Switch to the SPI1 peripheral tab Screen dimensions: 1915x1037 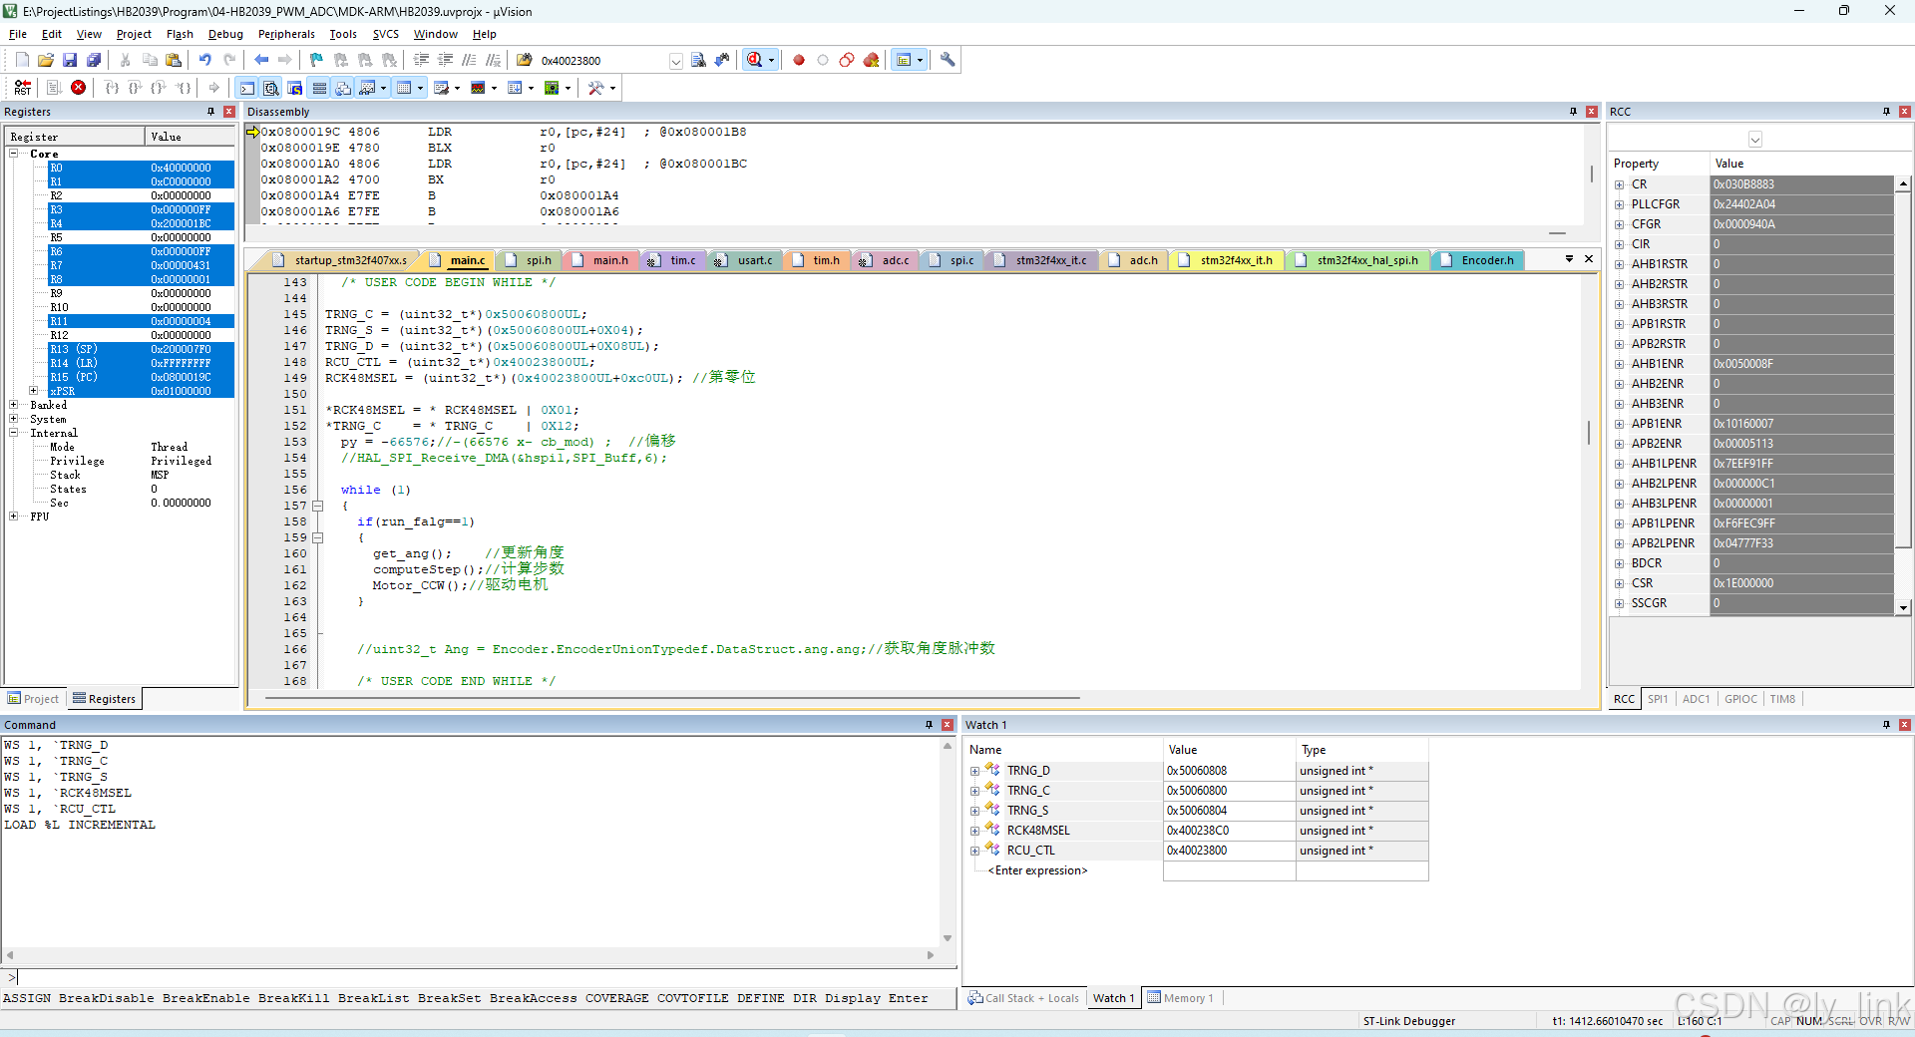(x=1658, y=699)
